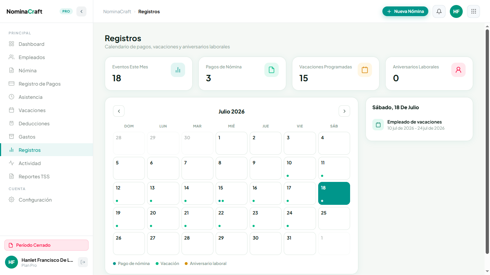Click the calendar icon in Vacaciones Programadas

[365, 70]
